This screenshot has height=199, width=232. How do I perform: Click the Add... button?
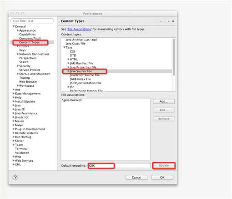[x=164, y=101]
